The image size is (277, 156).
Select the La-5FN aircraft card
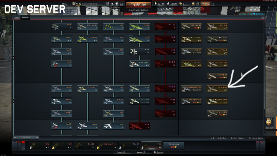pos(114,51)
